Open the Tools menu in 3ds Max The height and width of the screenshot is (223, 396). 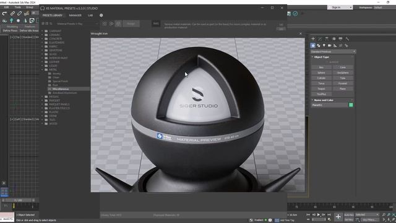pos(17,7)
